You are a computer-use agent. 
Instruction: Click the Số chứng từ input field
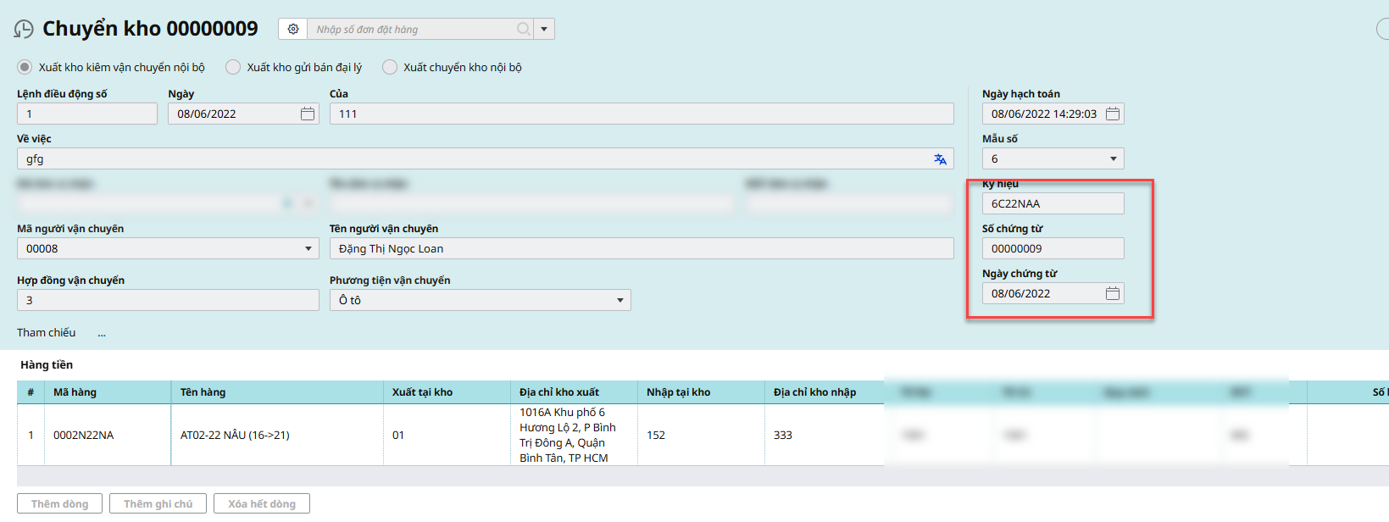(1052, 248)
